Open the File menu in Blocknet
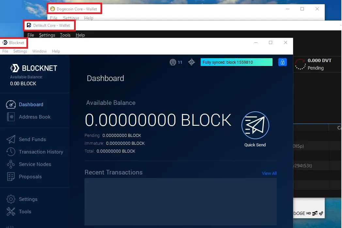Viewport: 342px width, 228px height. (5, 51)
